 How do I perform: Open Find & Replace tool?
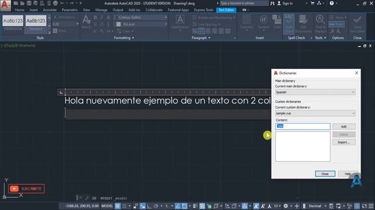(x=321, y=24)
